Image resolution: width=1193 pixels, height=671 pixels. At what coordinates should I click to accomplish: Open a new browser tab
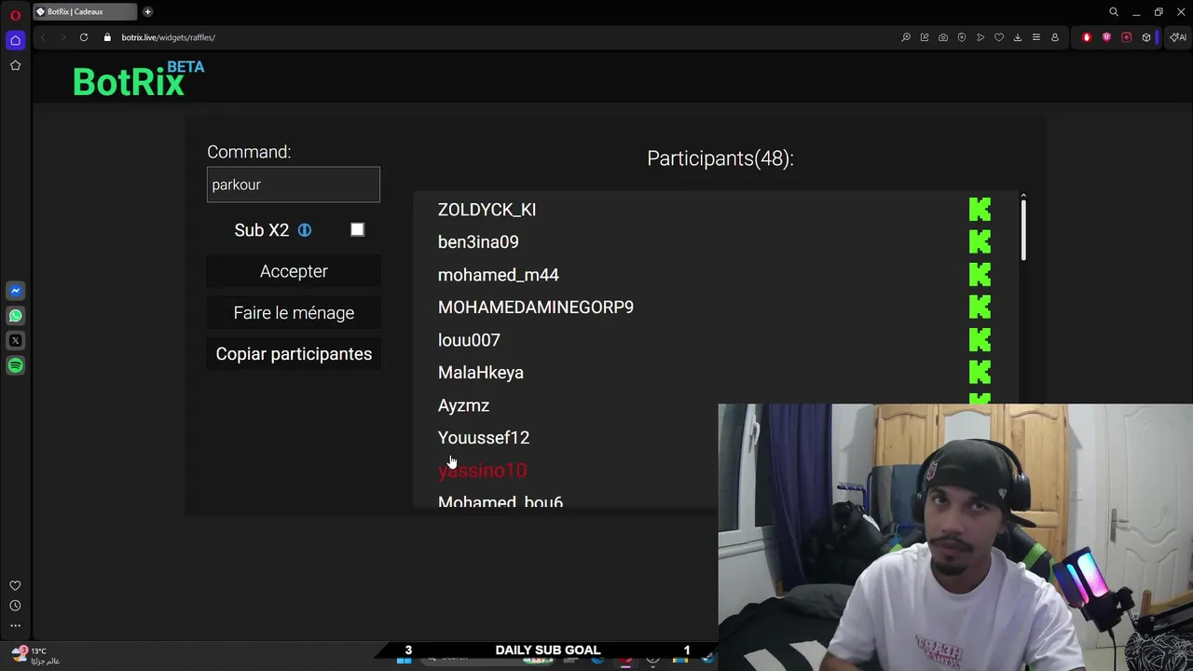coord(147,12)
